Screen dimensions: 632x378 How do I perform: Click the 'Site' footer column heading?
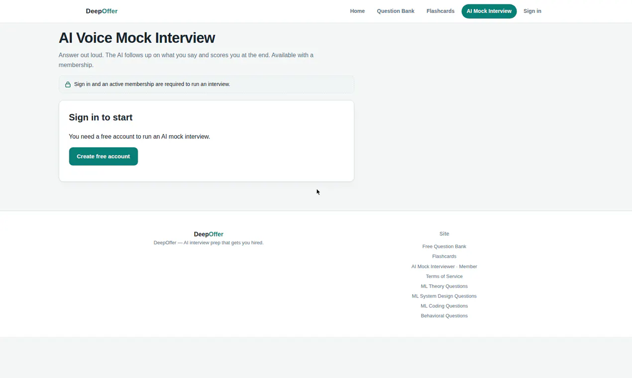point(444,234)
